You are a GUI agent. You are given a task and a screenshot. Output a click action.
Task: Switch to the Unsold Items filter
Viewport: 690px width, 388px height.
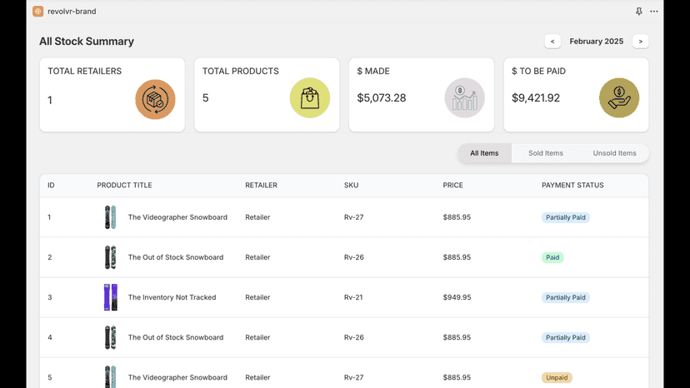click(x=614, y=153)
